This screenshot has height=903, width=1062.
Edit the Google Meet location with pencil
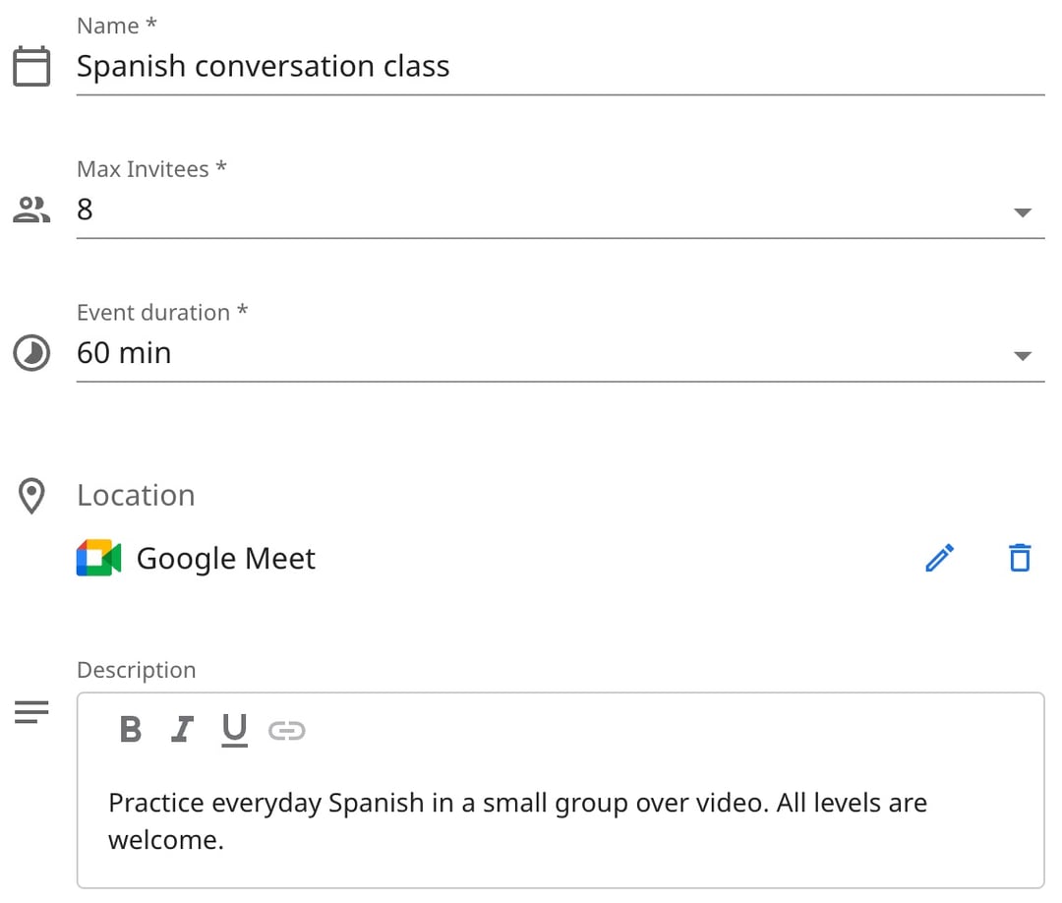(940, 558)
